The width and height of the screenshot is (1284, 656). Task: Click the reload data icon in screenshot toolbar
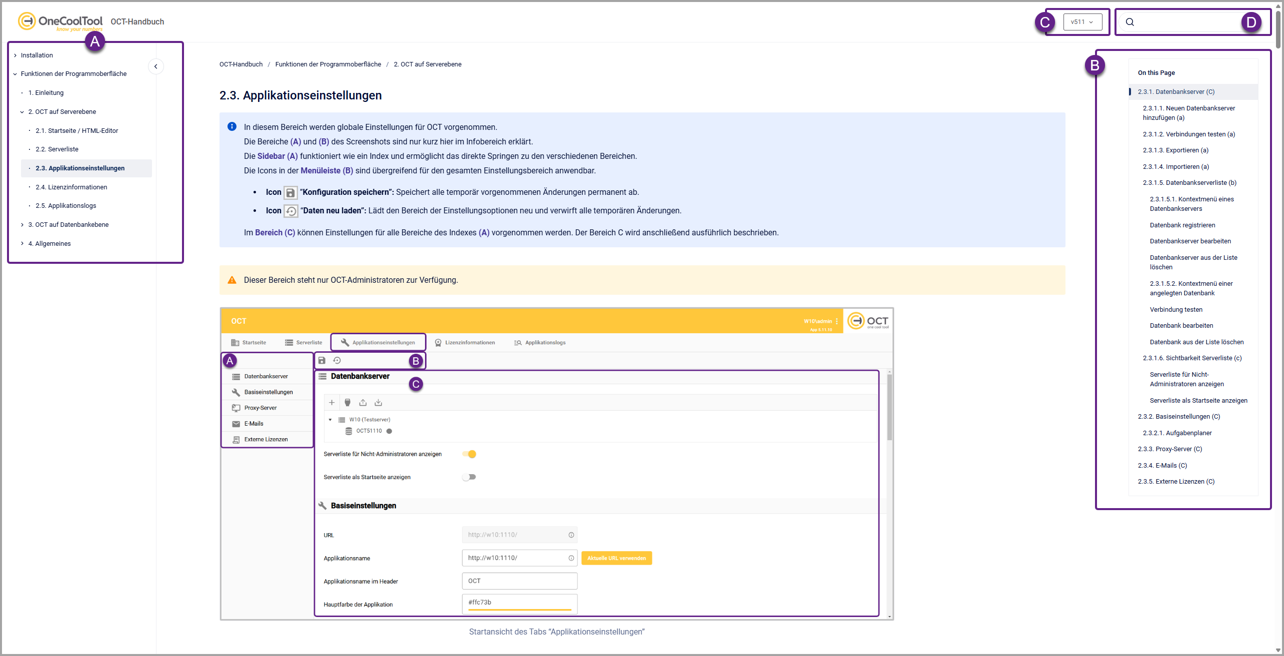coord(337,360)
